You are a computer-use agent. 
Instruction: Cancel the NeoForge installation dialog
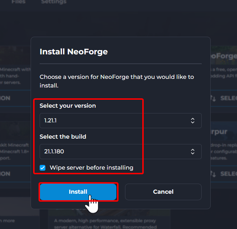point(163,192)
